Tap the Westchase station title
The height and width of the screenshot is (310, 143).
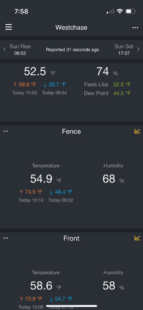tap(71, 27)
